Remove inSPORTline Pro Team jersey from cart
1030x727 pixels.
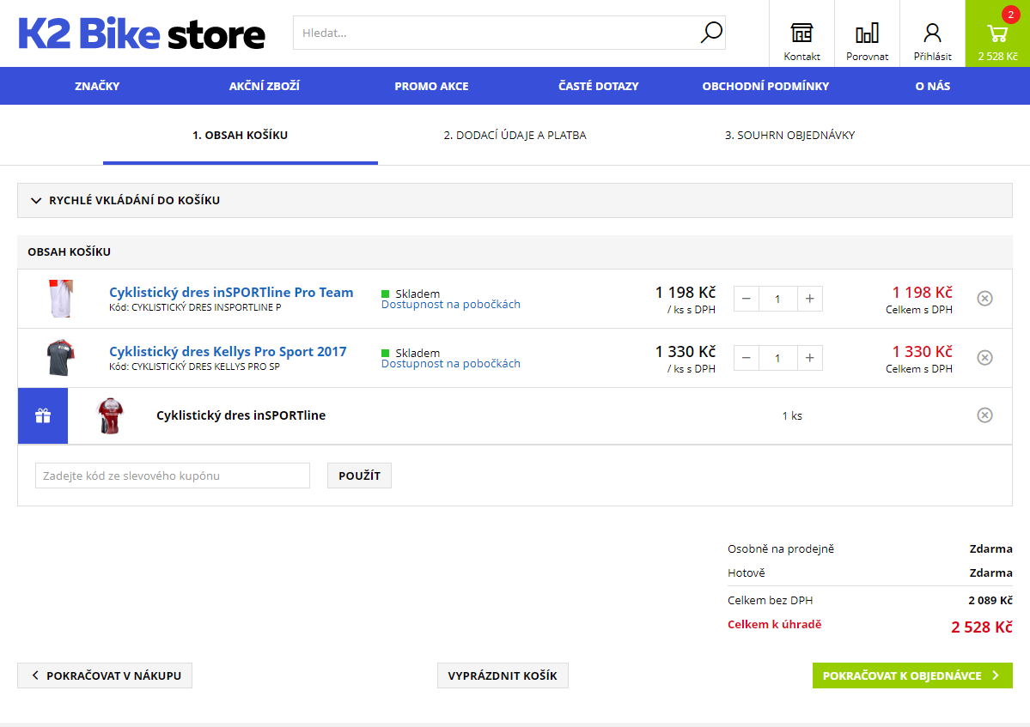pyautogui.click(x=985, y=299)
